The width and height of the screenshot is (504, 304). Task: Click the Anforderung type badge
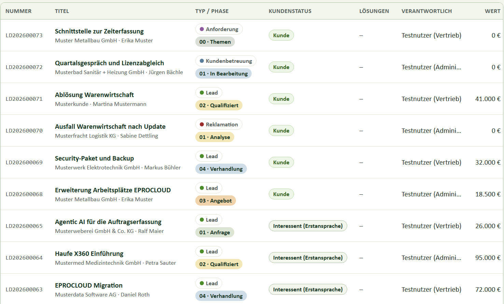pos(219,29)
